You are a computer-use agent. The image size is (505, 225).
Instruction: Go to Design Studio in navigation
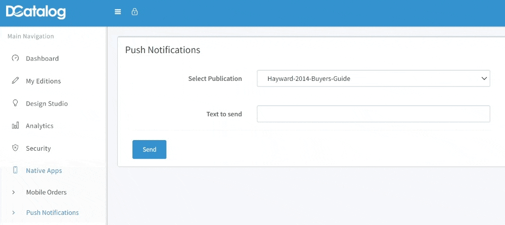[x=47, y=104]
